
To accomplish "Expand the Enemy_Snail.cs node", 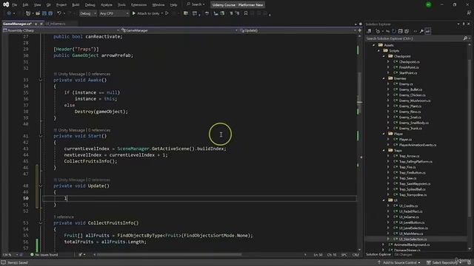I will pyautogui.click(x=389, y=117).
